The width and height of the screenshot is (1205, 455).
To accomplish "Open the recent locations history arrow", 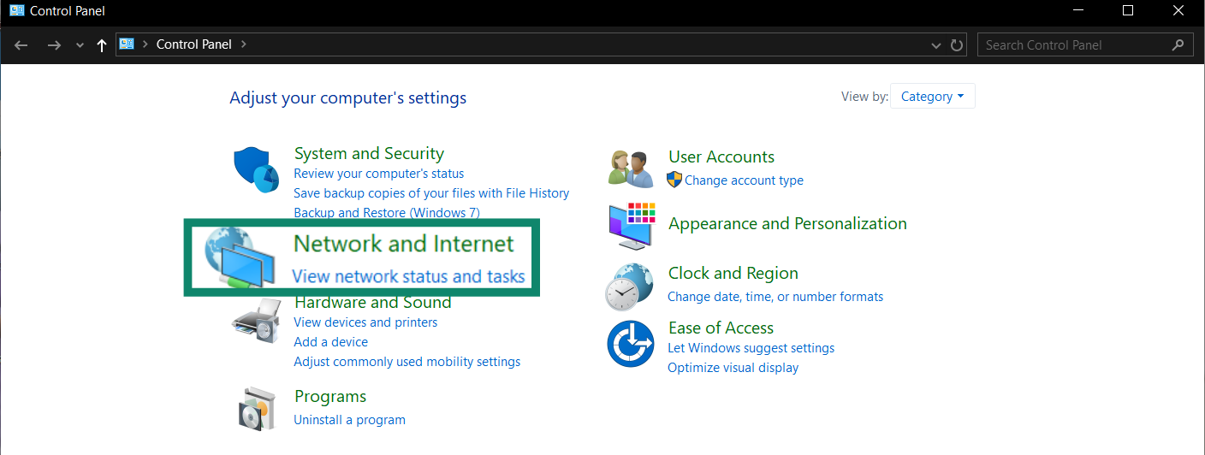I will point(80,45).
